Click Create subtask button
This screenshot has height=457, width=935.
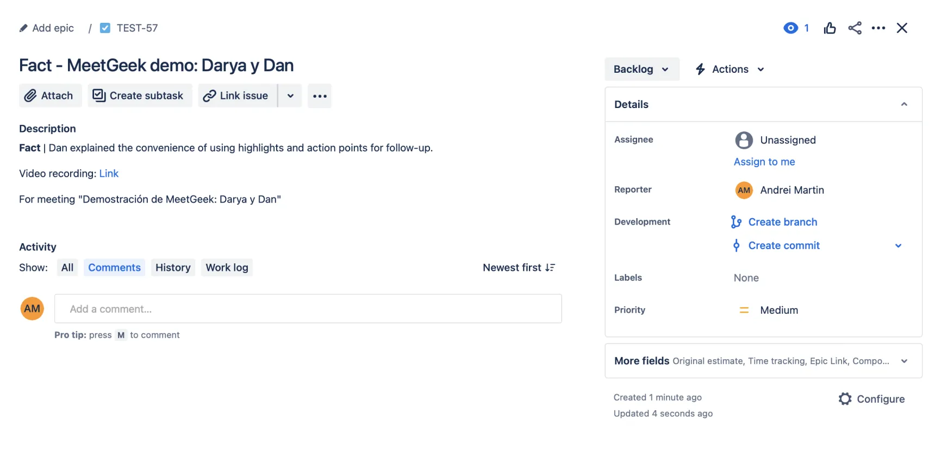pyautogui.click(x=140, y=96)
